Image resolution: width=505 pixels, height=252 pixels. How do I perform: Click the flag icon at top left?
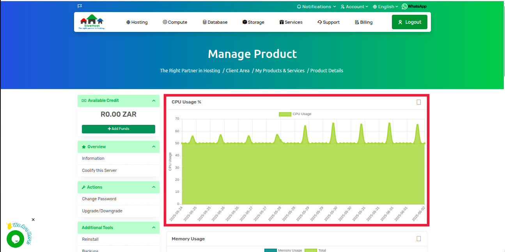point(80,6)
